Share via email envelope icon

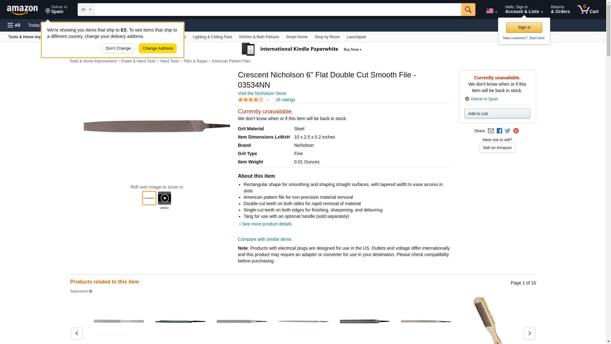click(x=491, y=131)
